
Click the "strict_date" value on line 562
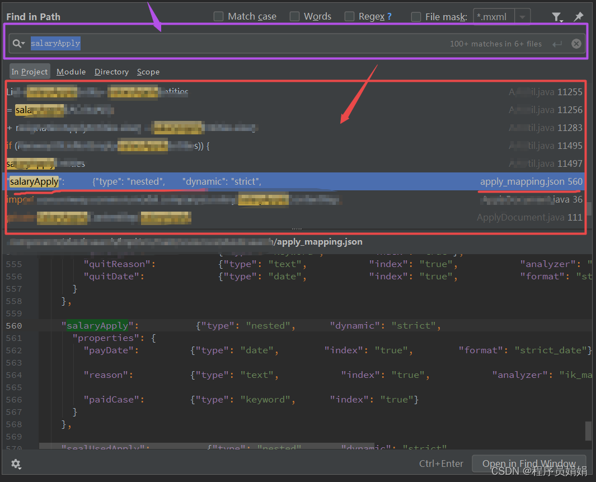coord(551,350)
